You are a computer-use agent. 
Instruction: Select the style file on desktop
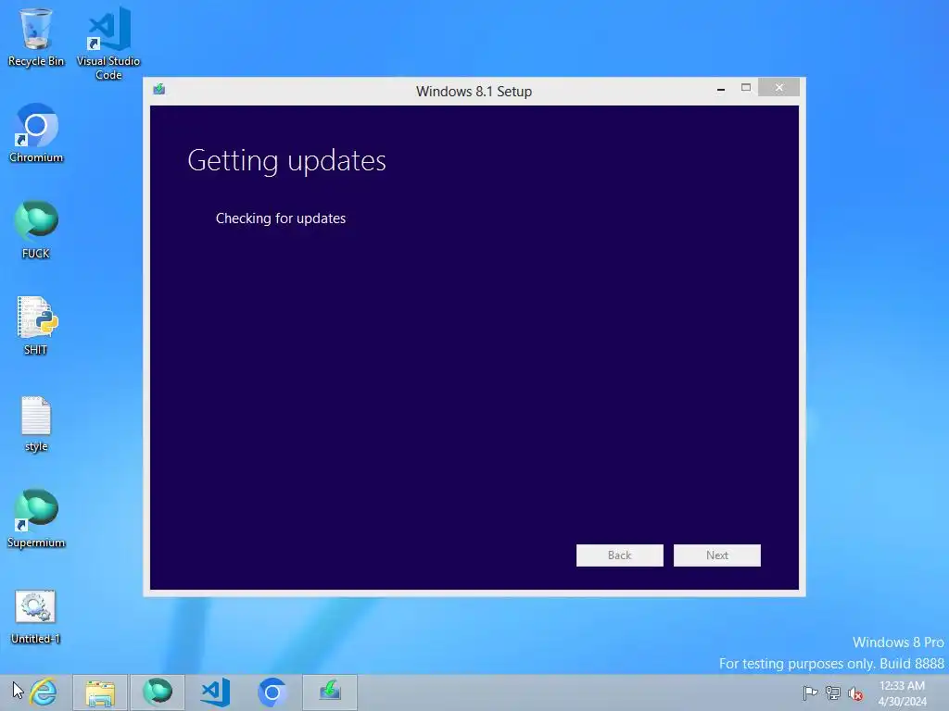tap(36, 424)
